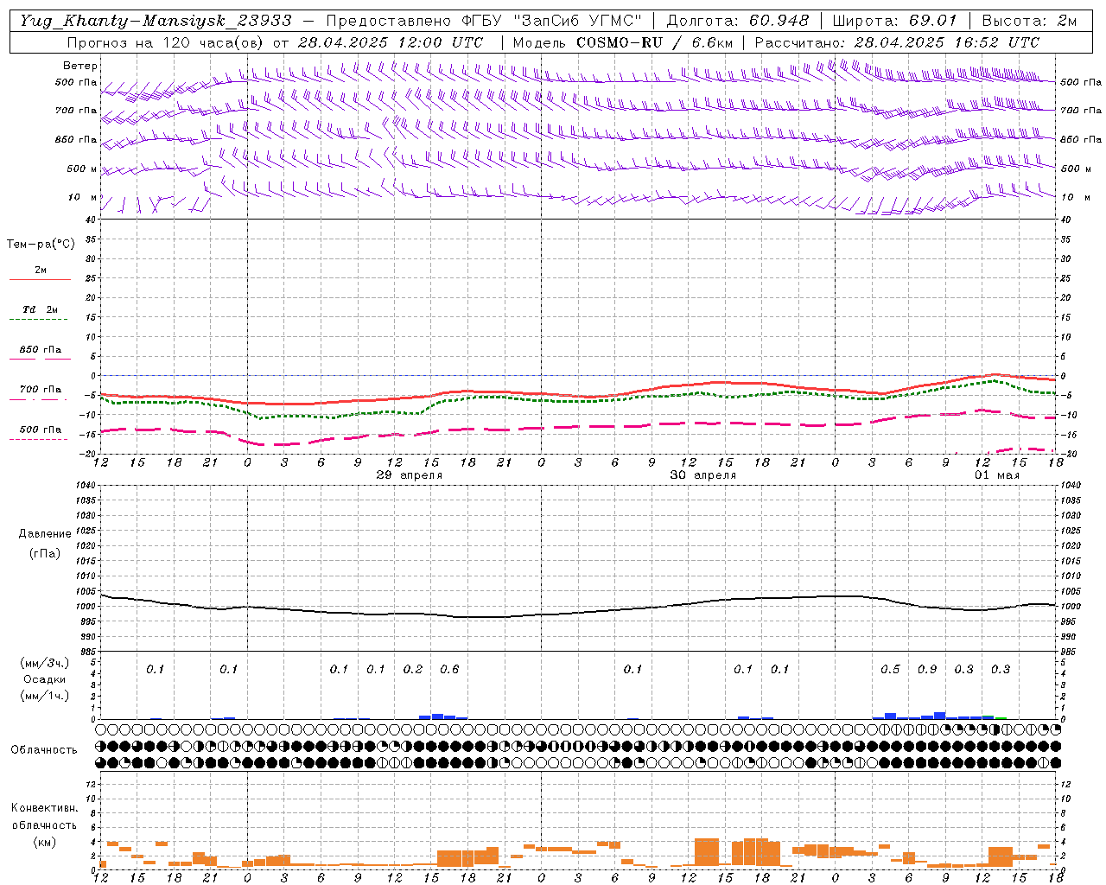The image size is (1106, 885).
Task: Click the 'Модель COSMO-RU / 6.6км' text
Action: [x=623, y=42]
